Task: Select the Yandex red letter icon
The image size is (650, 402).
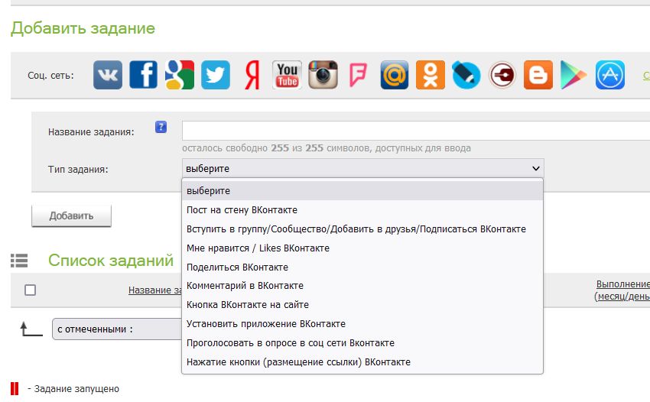Action: pos(252,75)
